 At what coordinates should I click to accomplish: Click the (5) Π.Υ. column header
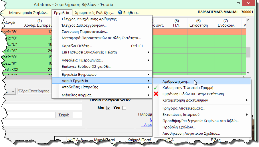tap(179, 23)
